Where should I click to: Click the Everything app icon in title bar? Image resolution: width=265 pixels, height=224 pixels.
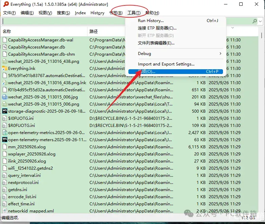click(6, 4)
